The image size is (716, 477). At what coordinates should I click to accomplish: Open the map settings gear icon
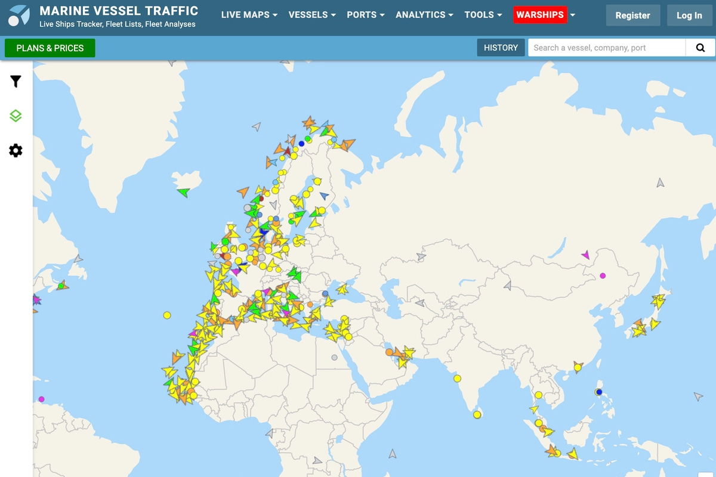16,150
